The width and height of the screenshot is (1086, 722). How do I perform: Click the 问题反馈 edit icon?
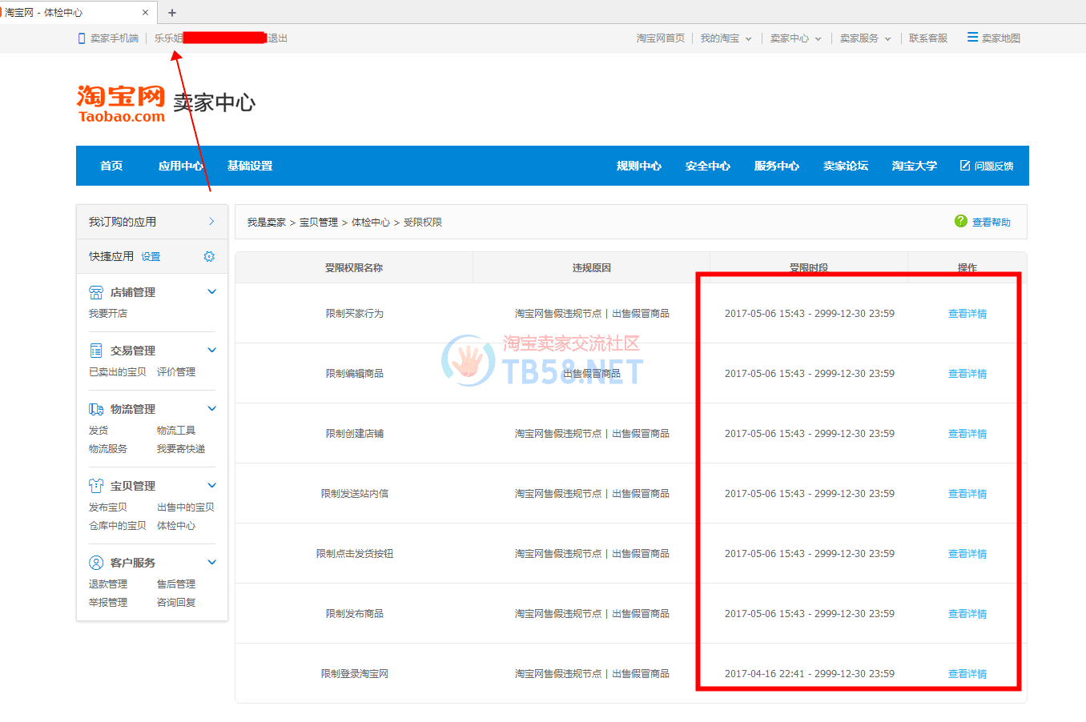coord(965,166)
